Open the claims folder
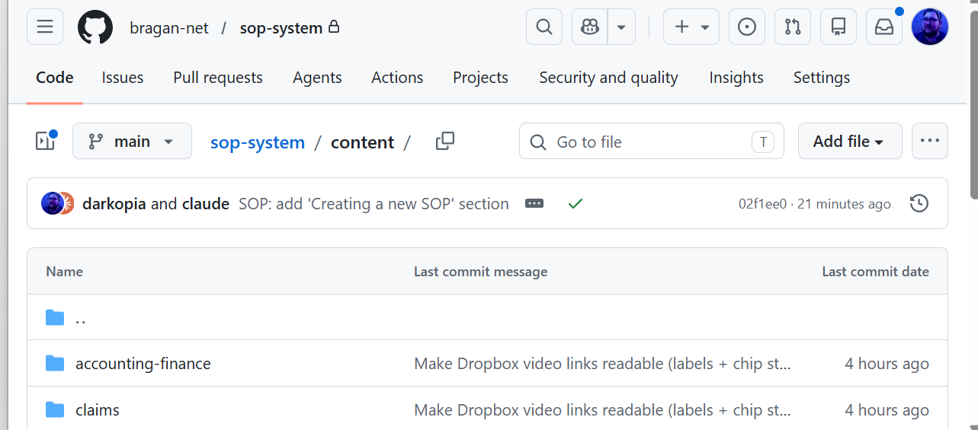This screenshot has width=978, height=430. click(98, 410)
